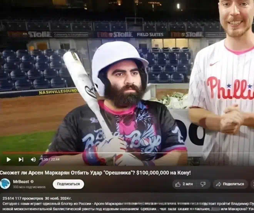
Task: Click the partially visible button after Поделиться
Action: 252,184
